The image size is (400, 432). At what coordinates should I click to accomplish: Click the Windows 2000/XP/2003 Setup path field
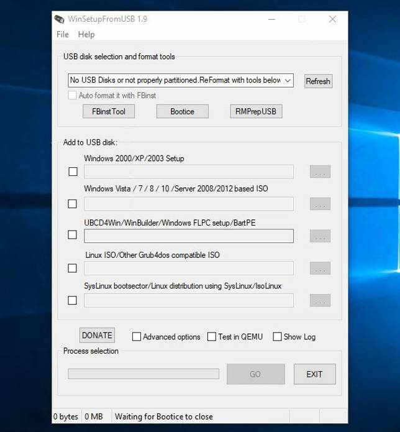(x=189, y=172)
